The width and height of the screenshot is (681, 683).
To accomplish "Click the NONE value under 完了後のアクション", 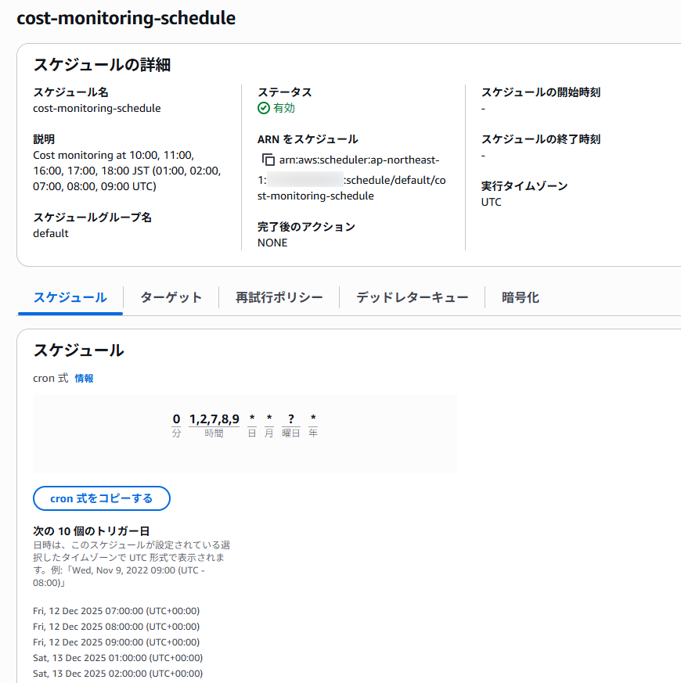I will click(272, 243).
